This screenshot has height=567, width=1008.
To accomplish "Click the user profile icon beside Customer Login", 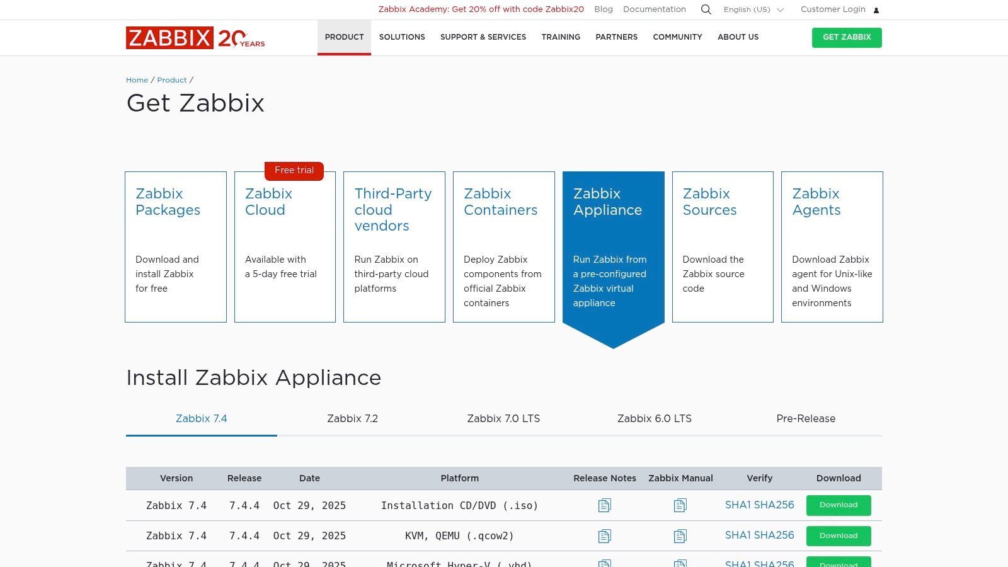I will coord(876,9).
